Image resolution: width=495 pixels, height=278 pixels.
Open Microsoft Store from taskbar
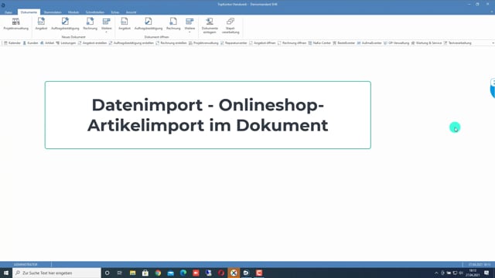[x=145, y=273]
